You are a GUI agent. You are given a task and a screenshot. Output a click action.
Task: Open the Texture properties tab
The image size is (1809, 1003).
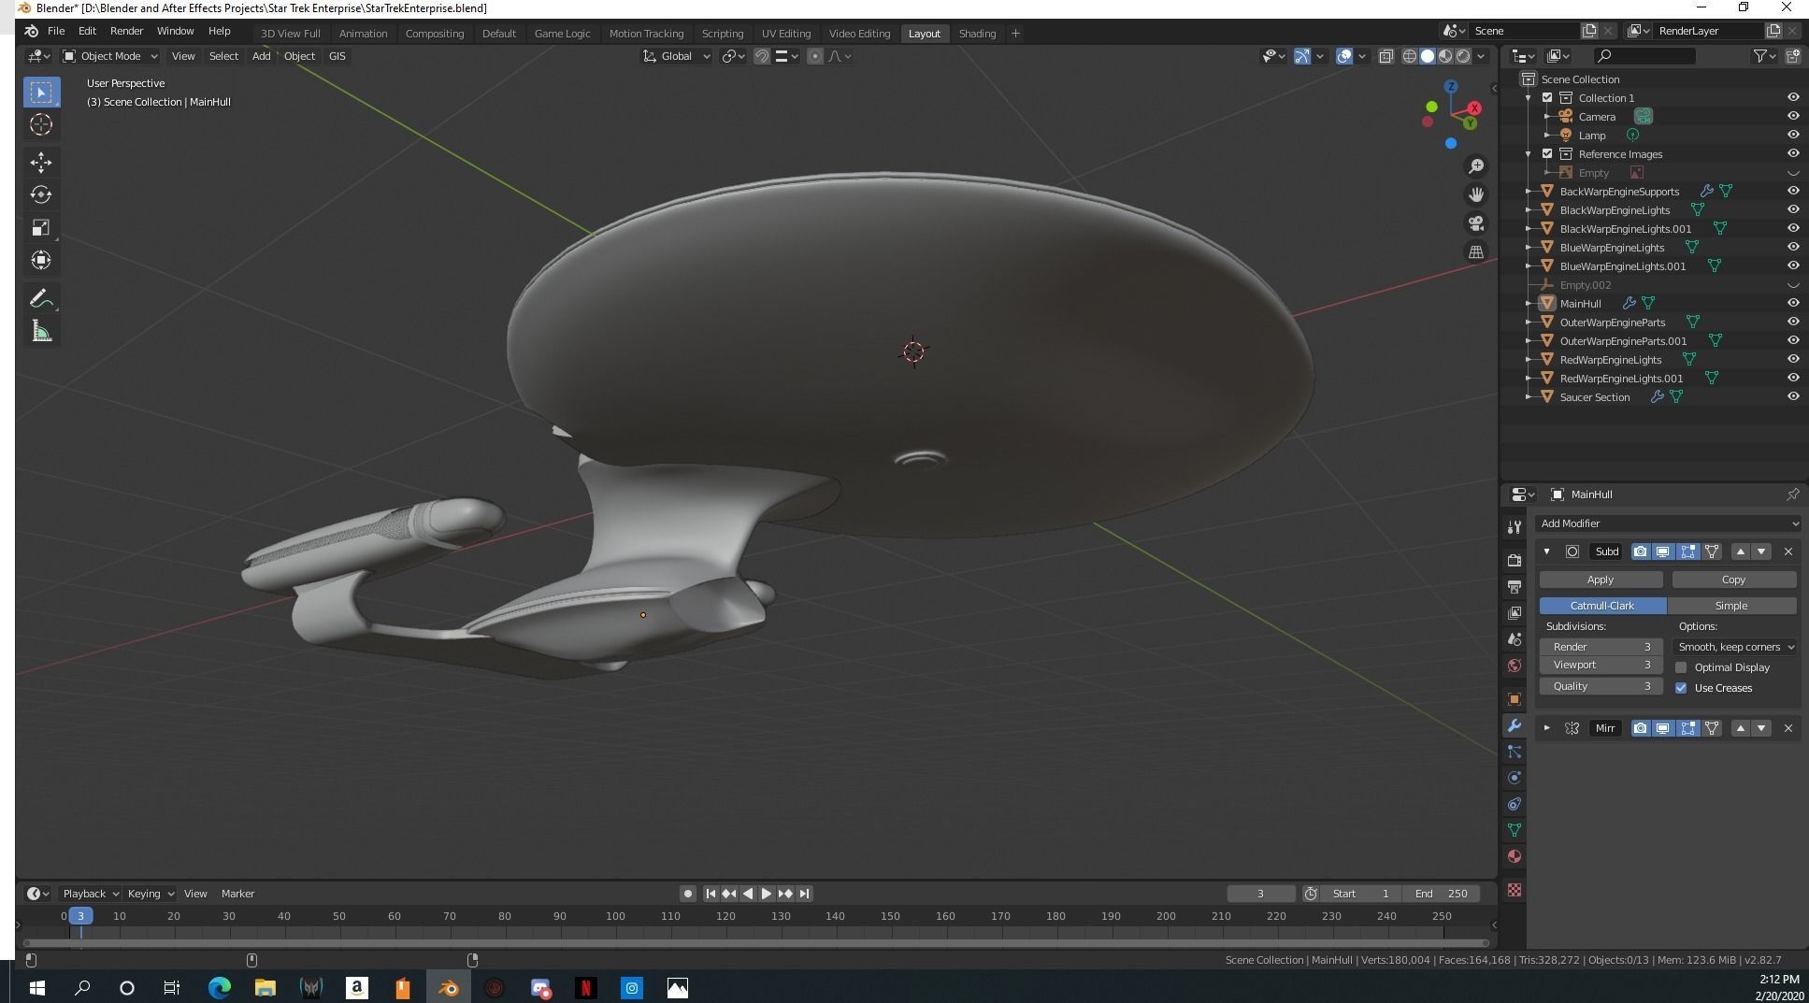point(1515,890)
